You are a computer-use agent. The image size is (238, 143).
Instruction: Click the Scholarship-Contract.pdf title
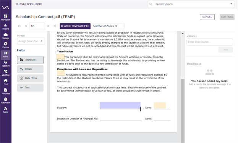pyautogui.click(x=45, y=17)
